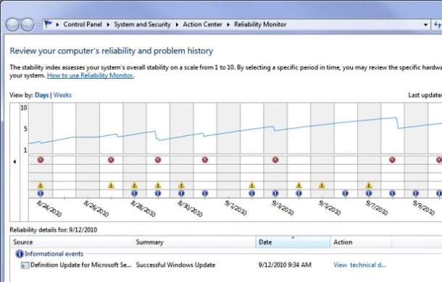Open the information event icon for 8/28/2010
The width and height of the screenshot is (442, 282).
pyautogui.click(x=135, y=193)
